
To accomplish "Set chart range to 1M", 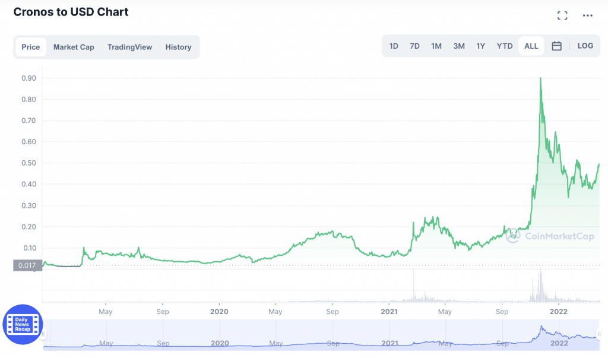I will (436, 46).
